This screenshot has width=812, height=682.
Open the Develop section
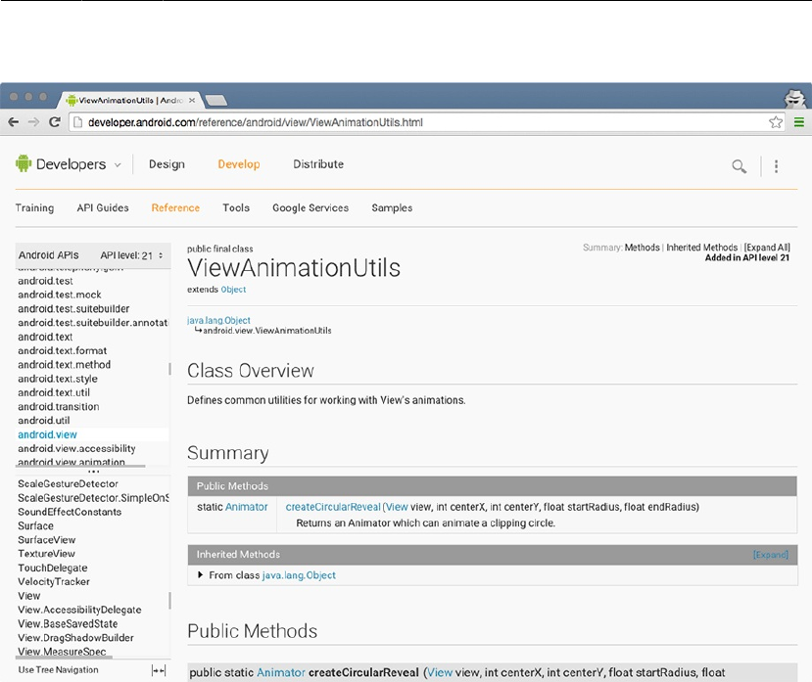click(x=239, y=164)
